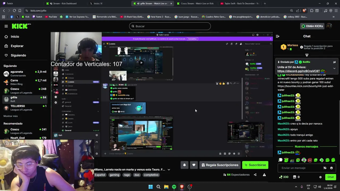Click Obtén KICKs button
Screen dimensions: 340x191
point(312,26)
